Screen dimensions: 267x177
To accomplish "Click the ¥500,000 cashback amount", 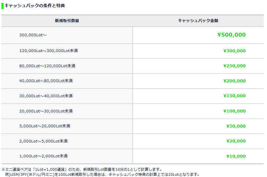I will click(232, 35).
